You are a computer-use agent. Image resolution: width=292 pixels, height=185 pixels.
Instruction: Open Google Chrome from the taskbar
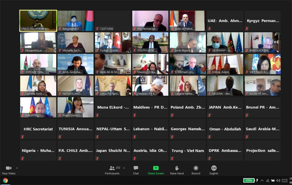coord(5,180)
